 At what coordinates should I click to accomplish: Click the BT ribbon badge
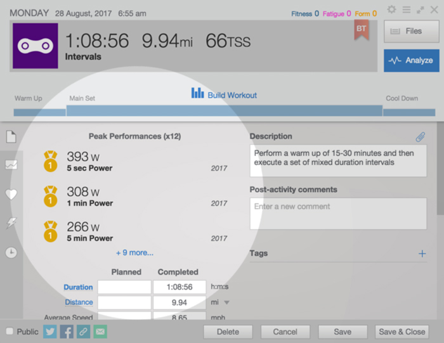pos(362,30)
